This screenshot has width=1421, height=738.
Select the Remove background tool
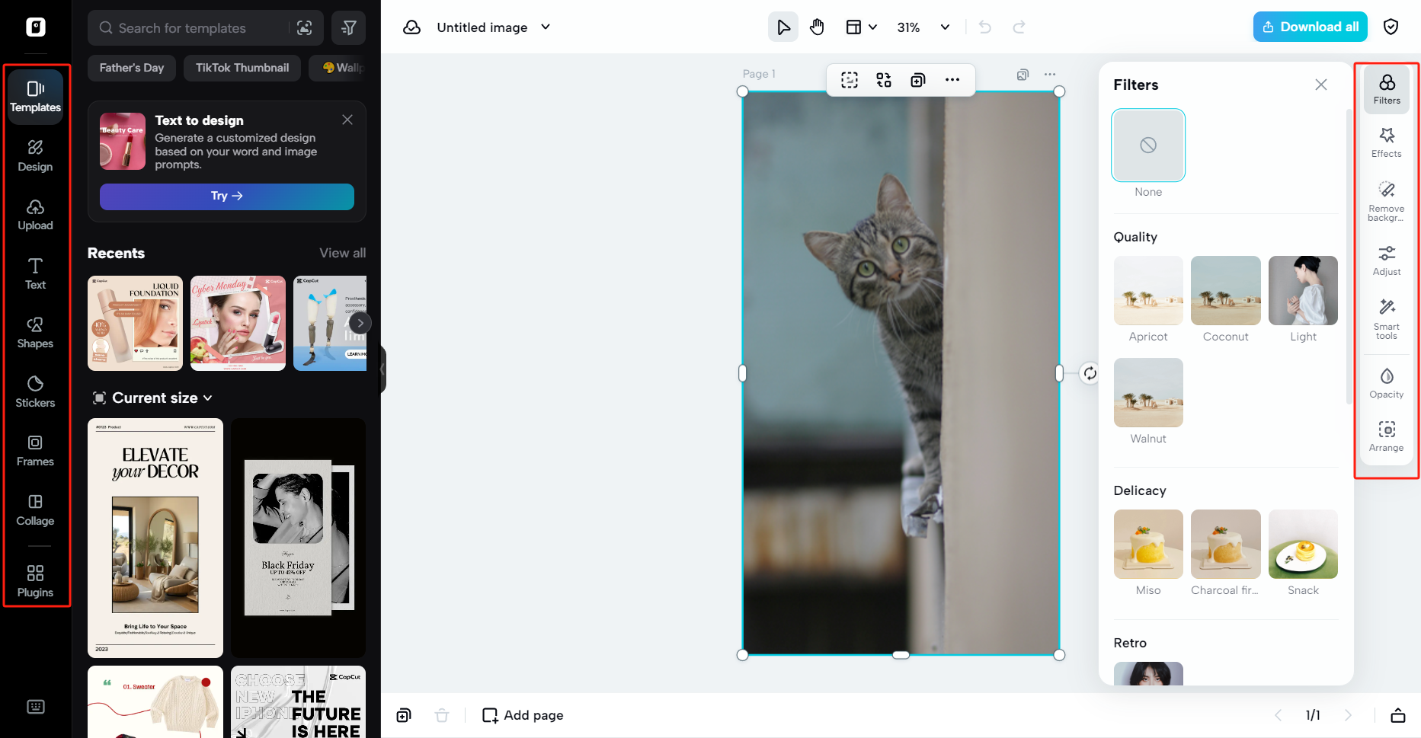(x=1386, y=200)
